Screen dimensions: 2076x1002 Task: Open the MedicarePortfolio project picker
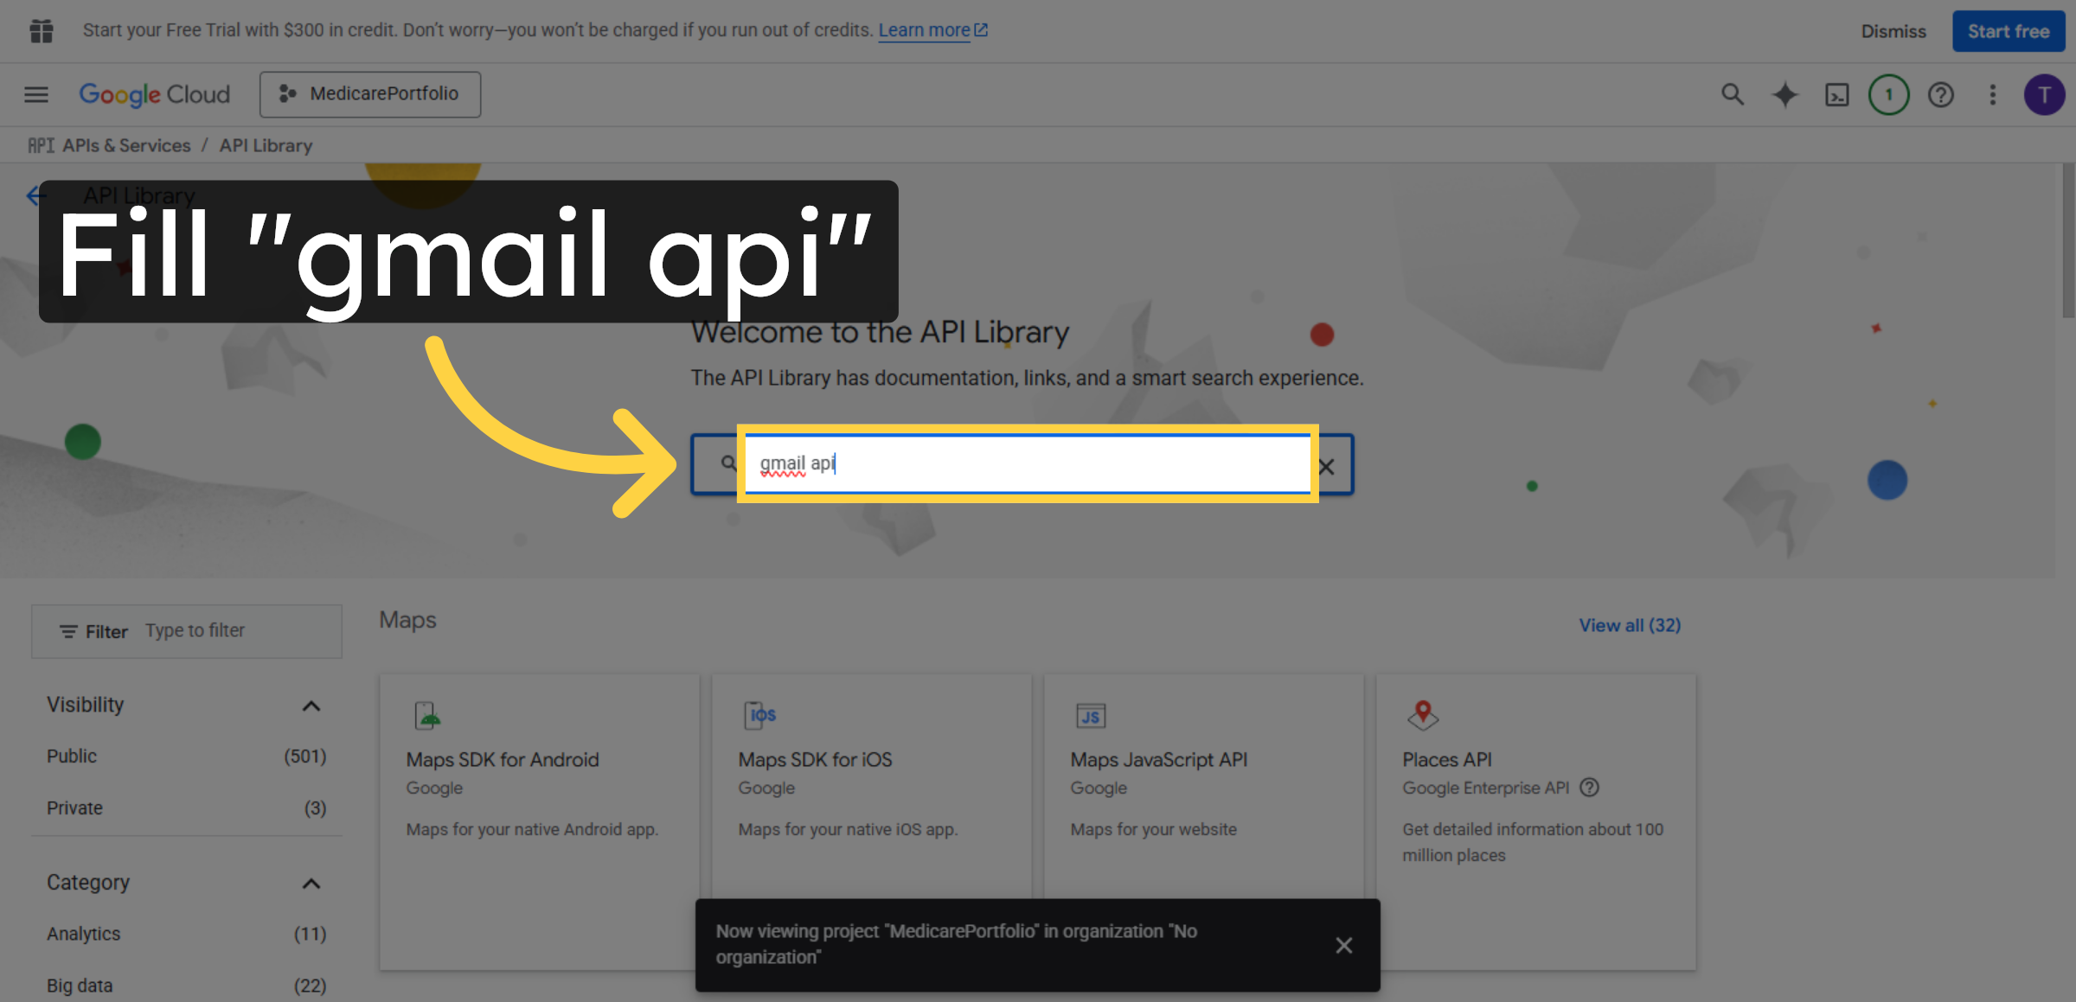(x=370, y=94)
